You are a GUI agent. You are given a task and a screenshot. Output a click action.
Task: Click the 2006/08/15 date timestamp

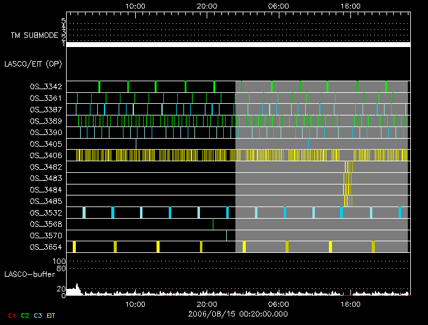(237, 314)
